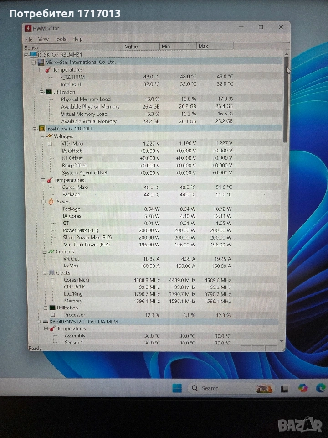Open the Copilot icon in the taskbar

pos(303,388)
